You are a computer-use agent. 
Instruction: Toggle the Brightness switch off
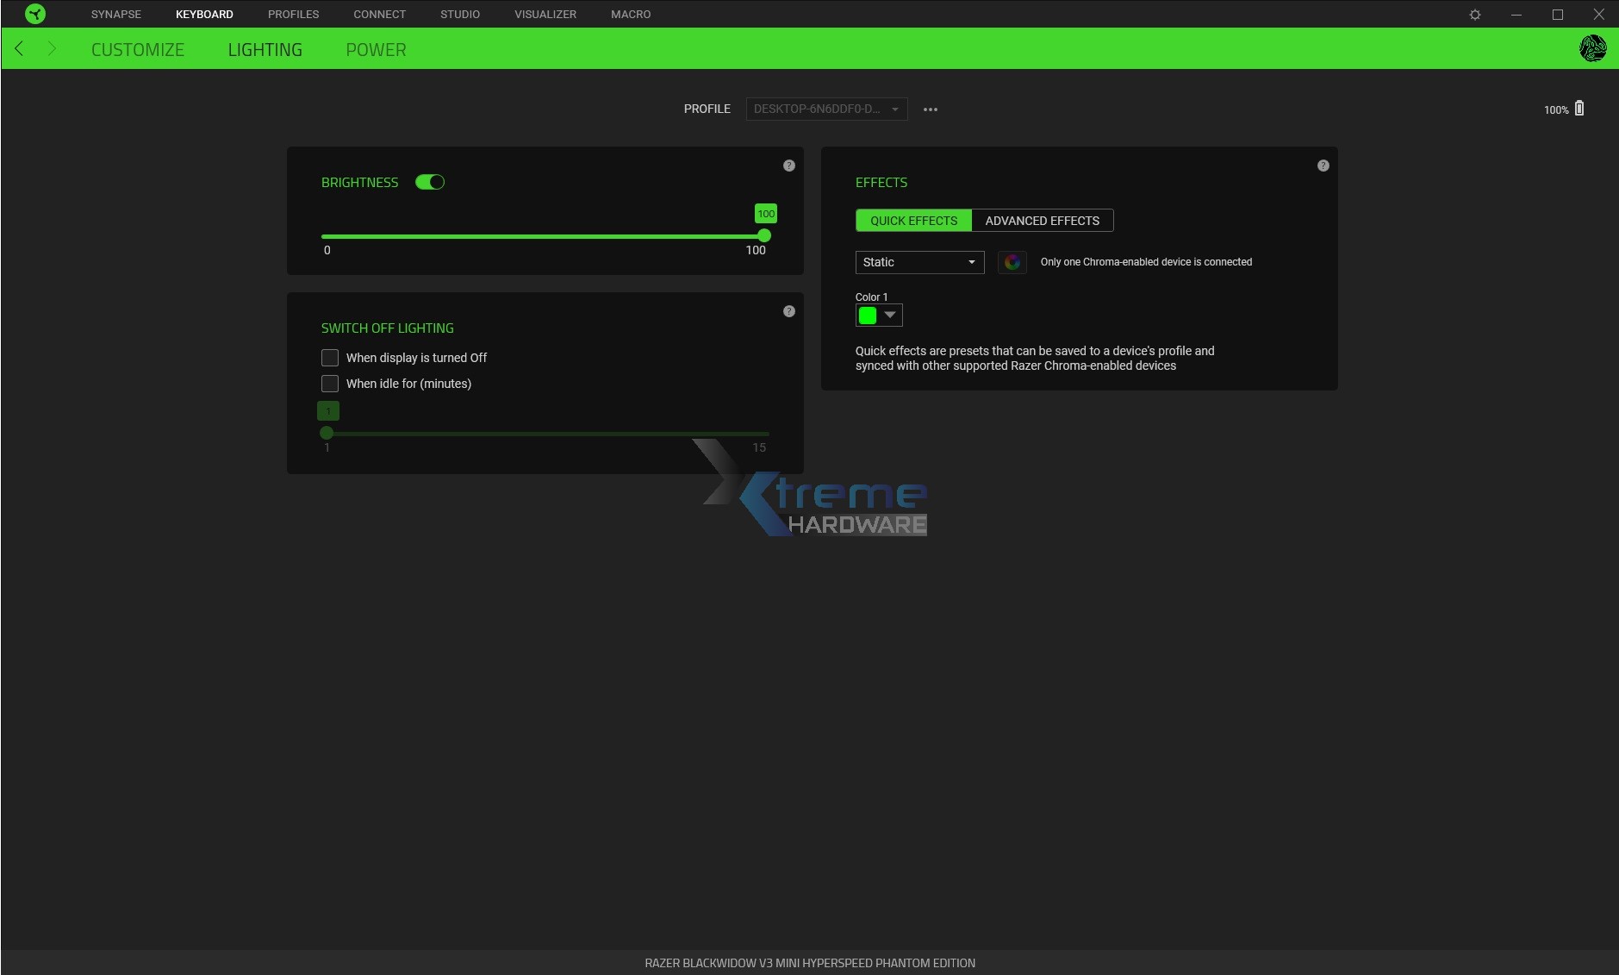(429, 182)
